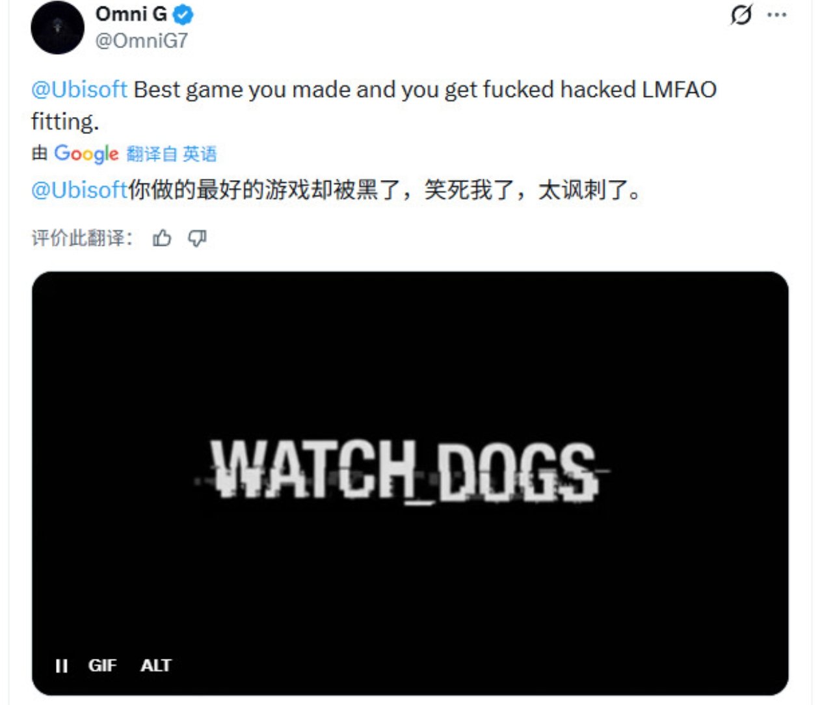Click the Google logo in translation credit
This screenshot has width=822, height=705.
click(86, 153)
